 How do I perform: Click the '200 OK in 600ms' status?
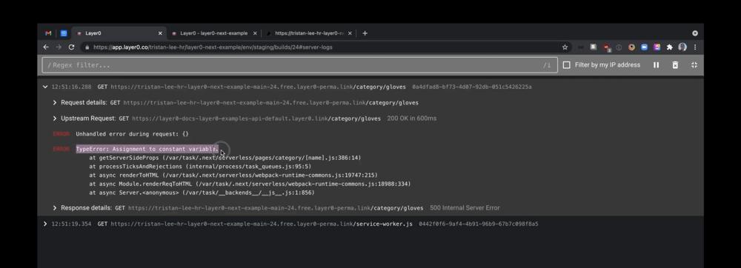point(411,118)
